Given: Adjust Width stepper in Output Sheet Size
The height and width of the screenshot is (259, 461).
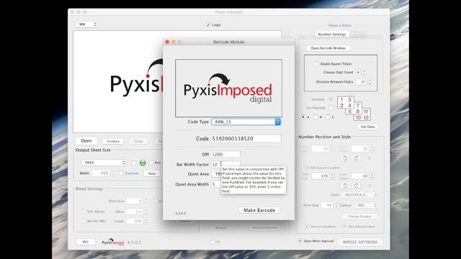Looking at the screenshot, I should (x=113, y=173).
